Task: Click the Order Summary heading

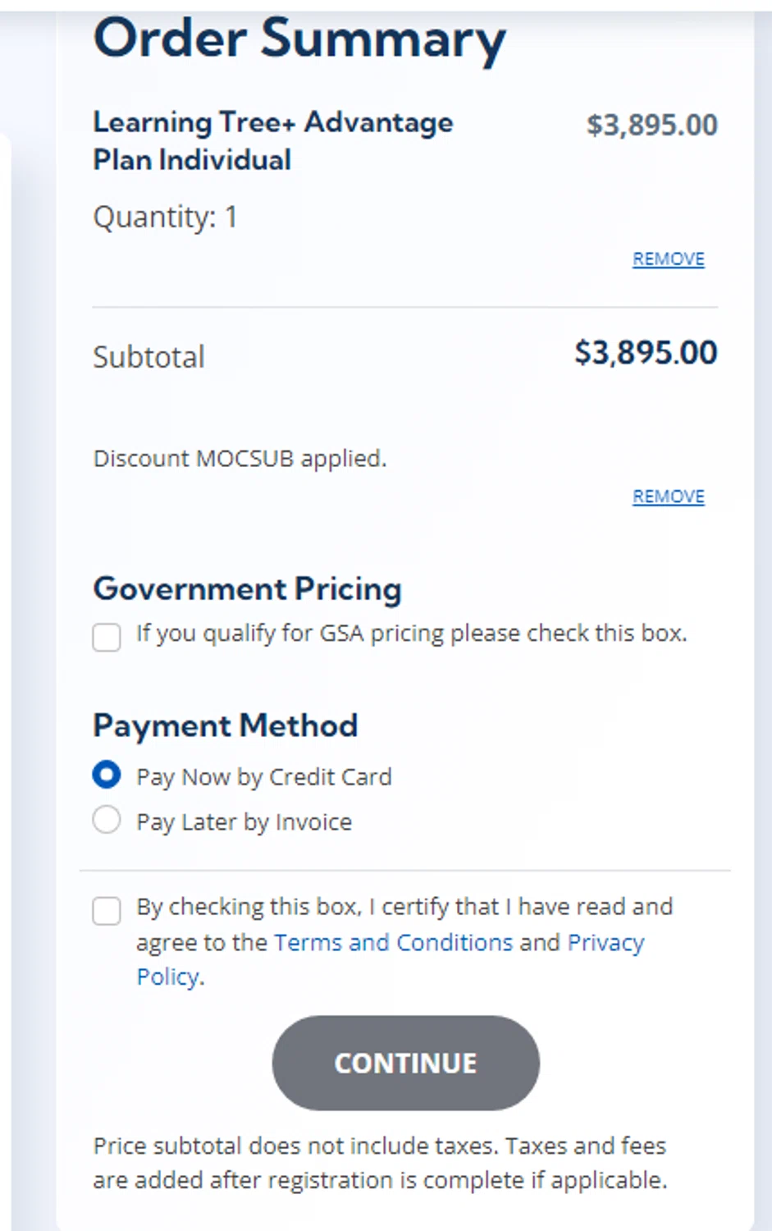Action: 299,39
